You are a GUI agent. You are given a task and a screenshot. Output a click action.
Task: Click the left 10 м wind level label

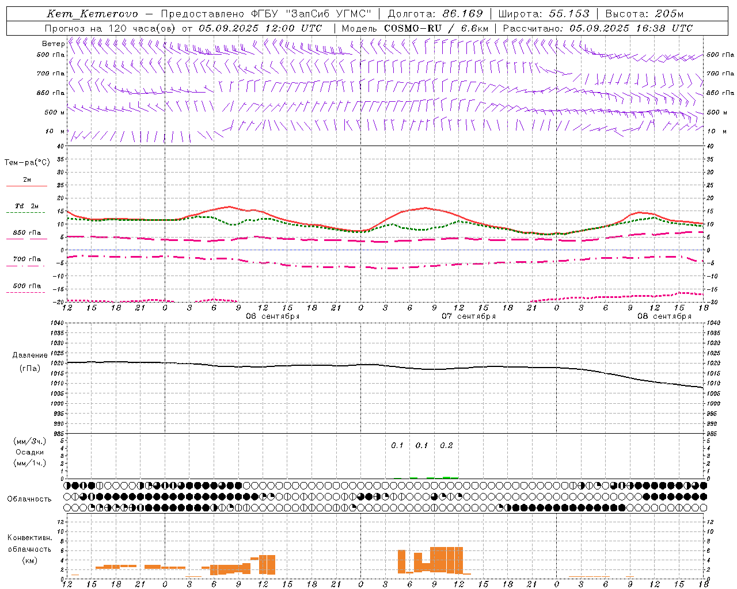click(55, 131)
